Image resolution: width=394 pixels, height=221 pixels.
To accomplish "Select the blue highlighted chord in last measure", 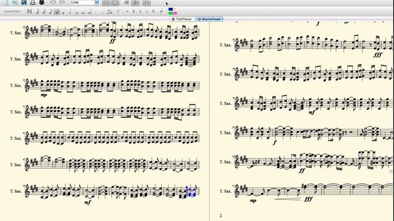I will (x=191, y=192).
